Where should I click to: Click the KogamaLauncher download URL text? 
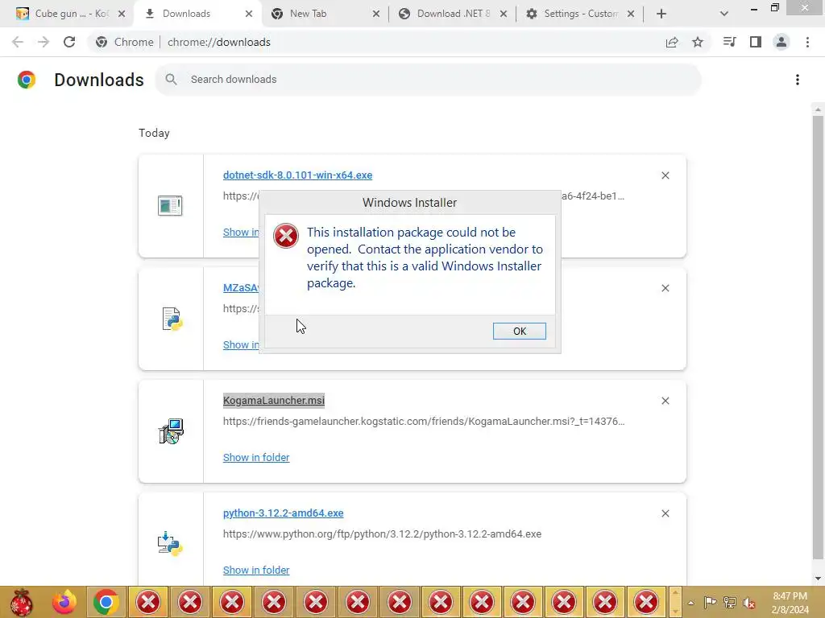(x=424, y=421)
